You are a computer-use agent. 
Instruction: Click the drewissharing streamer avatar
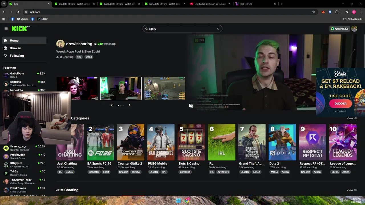(60, 44)
